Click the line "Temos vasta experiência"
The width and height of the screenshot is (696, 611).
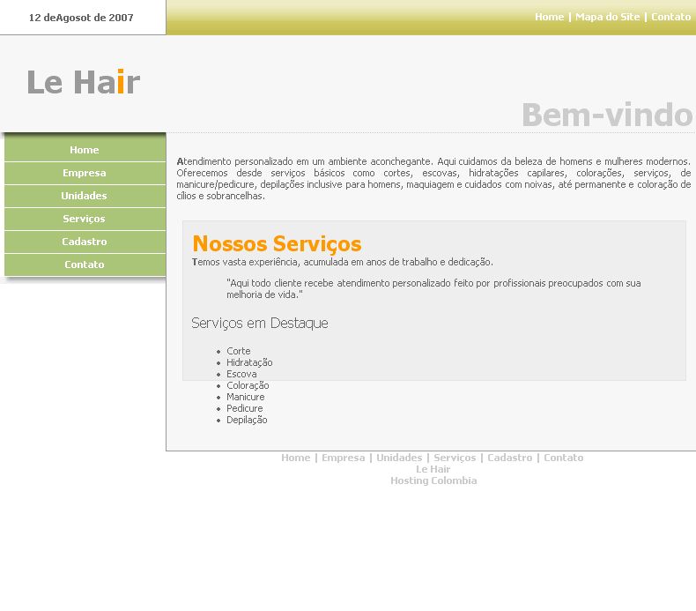342,262
